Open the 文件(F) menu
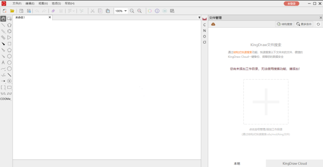This screenshot has height=167, width=323. click(17, 4)
